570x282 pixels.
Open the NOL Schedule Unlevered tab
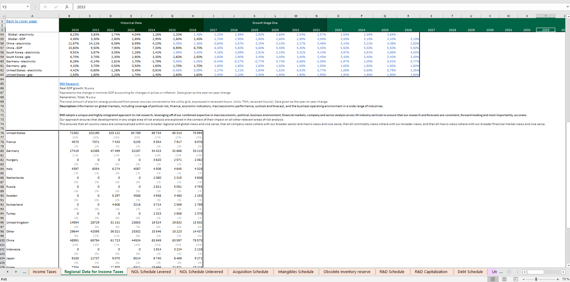(x=201, y=272)
